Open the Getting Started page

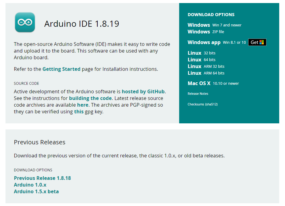[61, 69]
